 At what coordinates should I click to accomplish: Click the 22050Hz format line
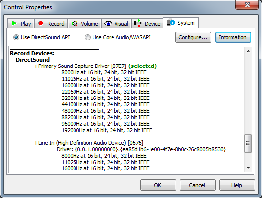click(x=105, y=92)
